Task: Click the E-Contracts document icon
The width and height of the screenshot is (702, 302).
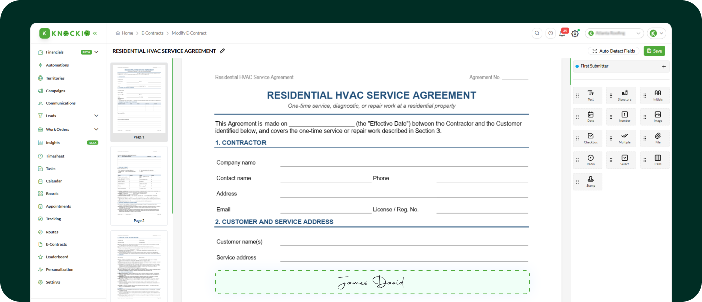Action: coord(41,244)
